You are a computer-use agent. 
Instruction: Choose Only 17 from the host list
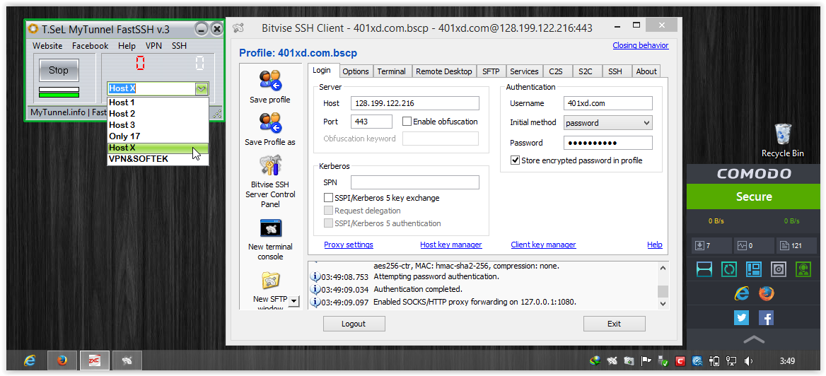(158, 136)
